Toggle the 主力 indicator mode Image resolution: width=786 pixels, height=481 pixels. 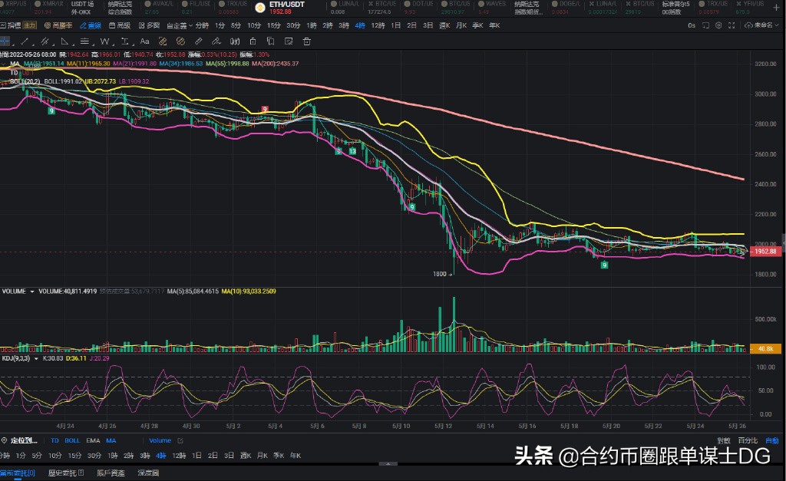(x=28, y=25)
